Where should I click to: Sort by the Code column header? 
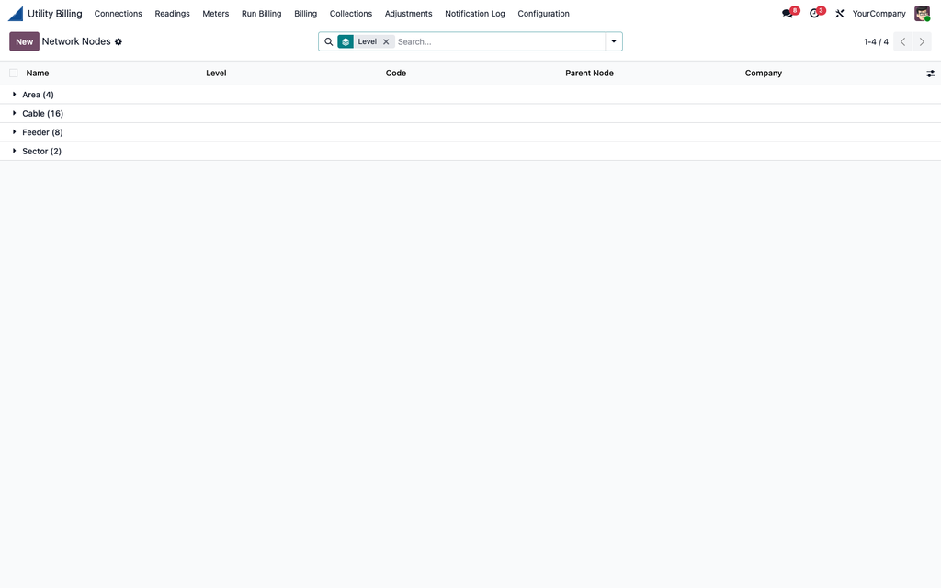(x=395, y=73)
